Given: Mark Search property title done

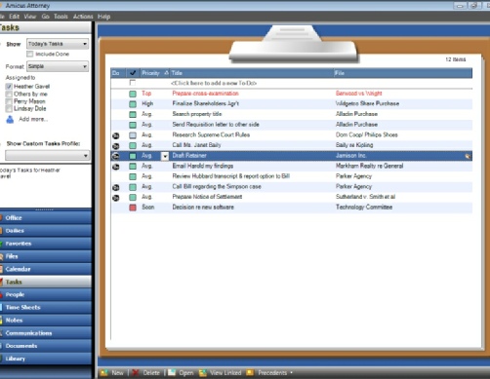Looking at the screenshot, I should click(133, 114).
